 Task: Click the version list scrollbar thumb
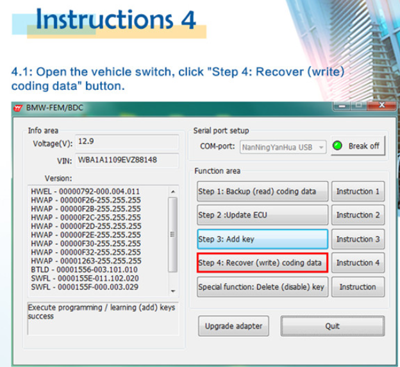[173, 234]
